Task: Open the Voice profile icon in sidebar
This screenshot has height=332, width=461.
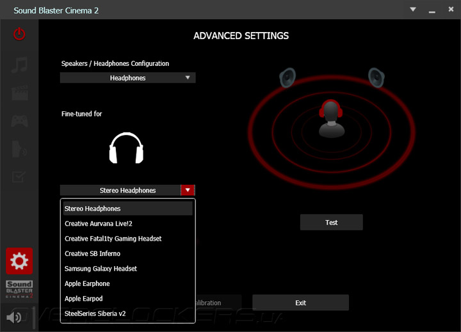Action: [x=19, y=149]
